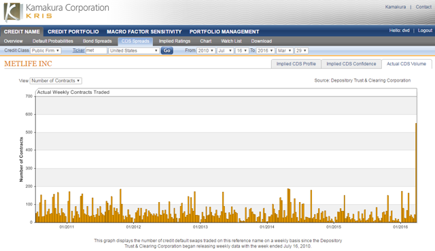Click the 01/2011 x-axis label

click(67, 227)
